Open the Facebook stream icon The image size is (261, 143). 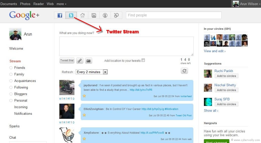click(60, 15)
